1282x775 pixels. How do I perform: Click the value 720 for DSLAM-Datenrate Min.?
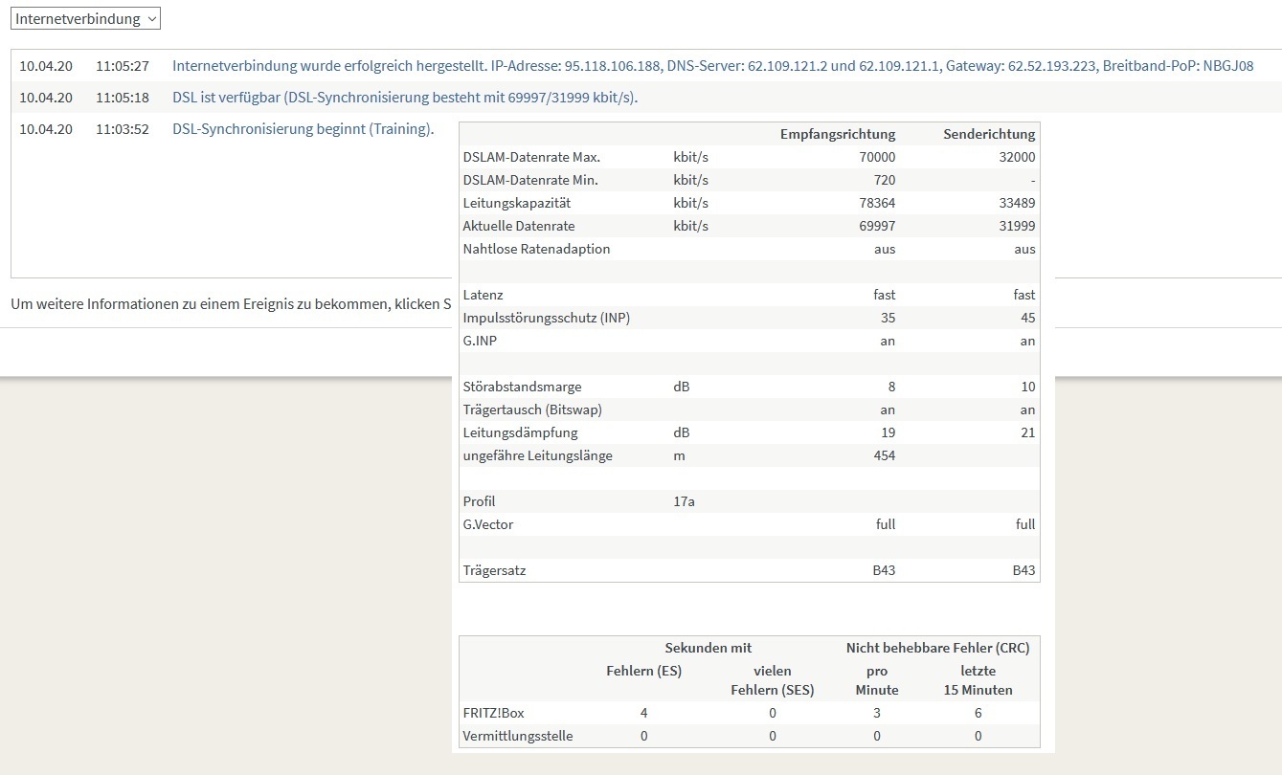885,180
